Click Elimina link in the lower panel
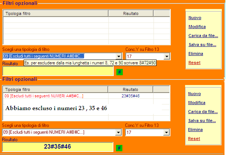The width and height of the screenshot is (226, 155). [196, 130]
